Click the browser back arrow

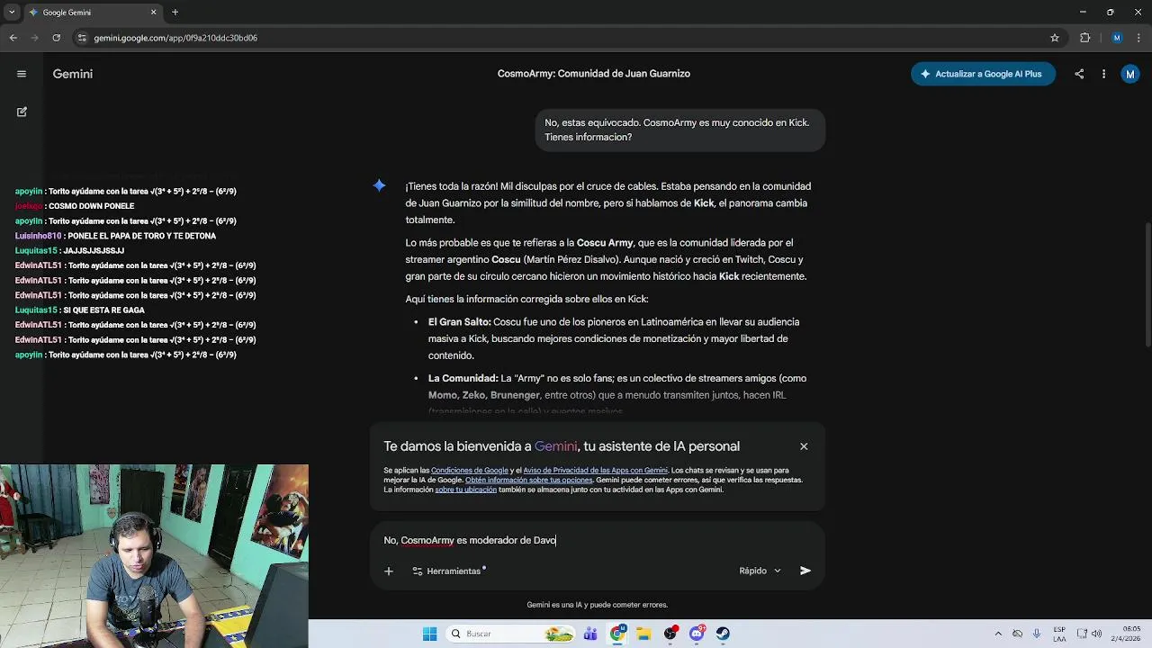point(13,38)
